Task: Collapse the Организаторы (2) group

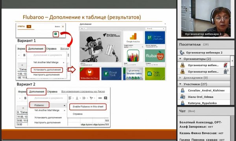Action: click(181, 59)
